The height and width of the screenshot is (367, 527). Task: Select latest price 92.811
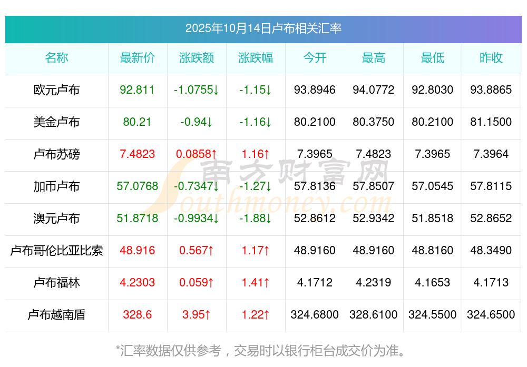pos(137,90)
